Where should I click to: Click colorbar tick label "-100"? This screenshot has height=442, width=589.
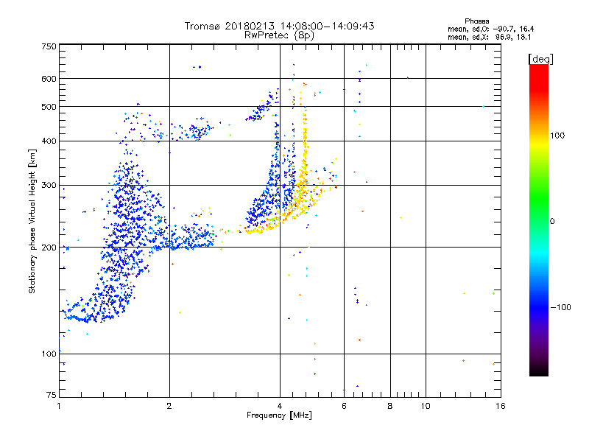tap(561, 307)
